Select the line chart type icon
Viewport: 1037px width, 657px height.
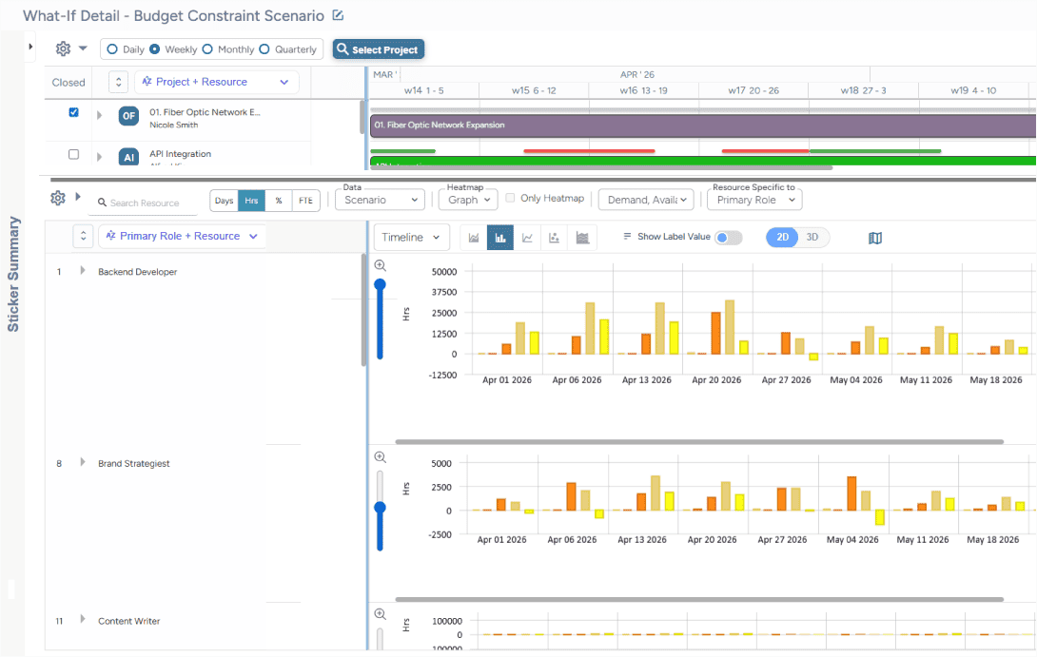[x=527, y=238]
